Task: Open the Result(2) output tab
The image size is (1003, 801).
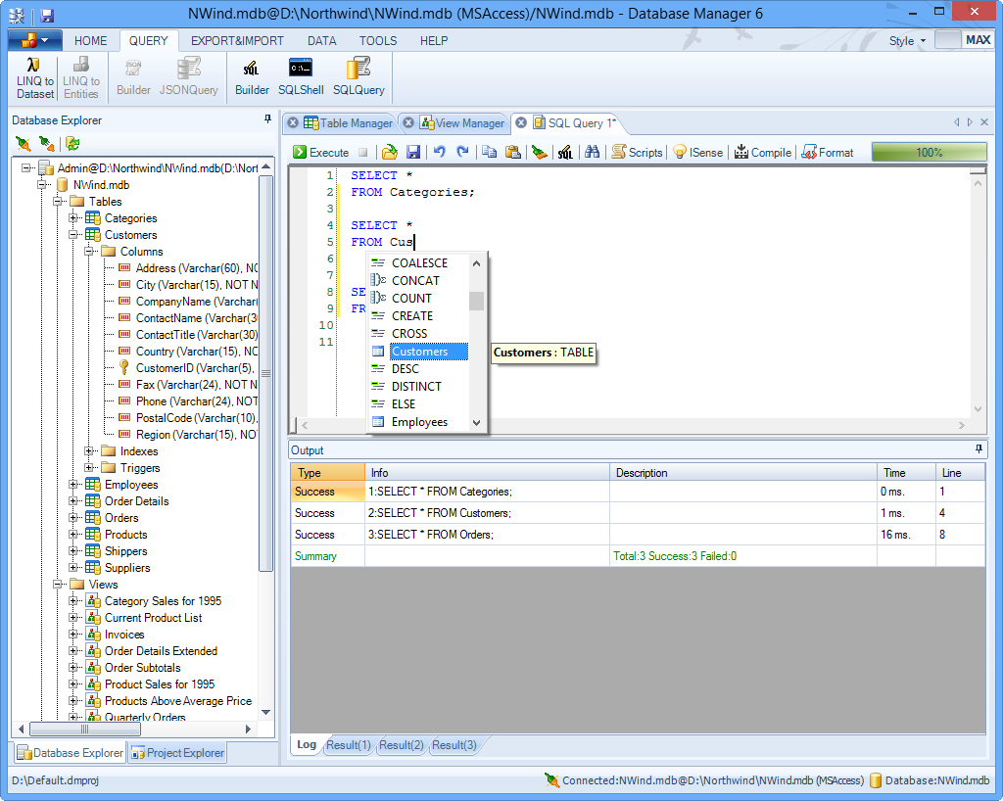Action: (x=402, y=745)
